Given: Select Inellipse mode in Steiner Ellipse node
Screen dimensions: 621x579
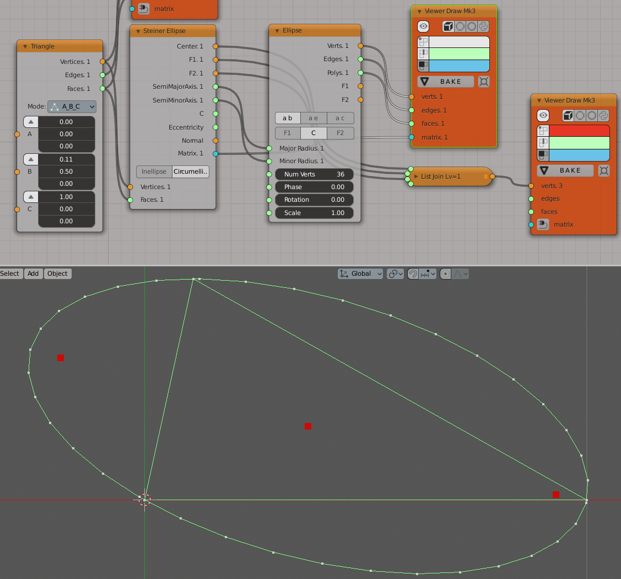Looking at the screenshot, I should [154, 171].
